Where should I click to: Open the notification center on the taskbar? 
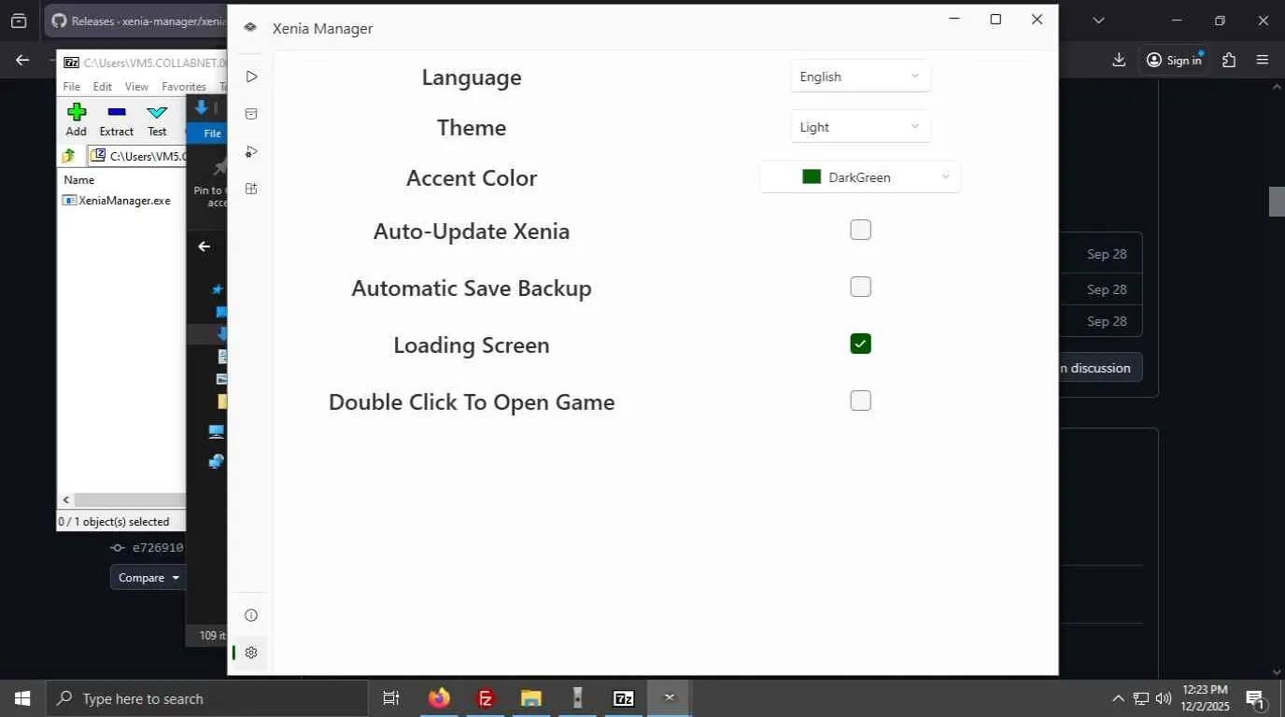tap(1255, 698)
